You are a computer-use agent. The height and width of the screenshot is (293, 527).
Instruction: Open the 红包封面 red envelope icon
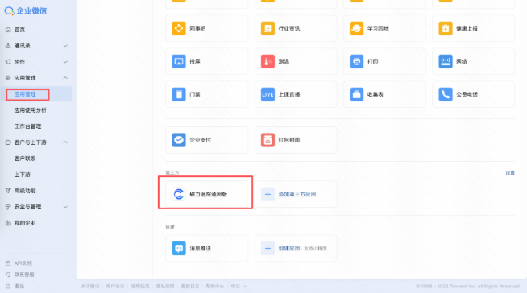[x=268, y=140]
